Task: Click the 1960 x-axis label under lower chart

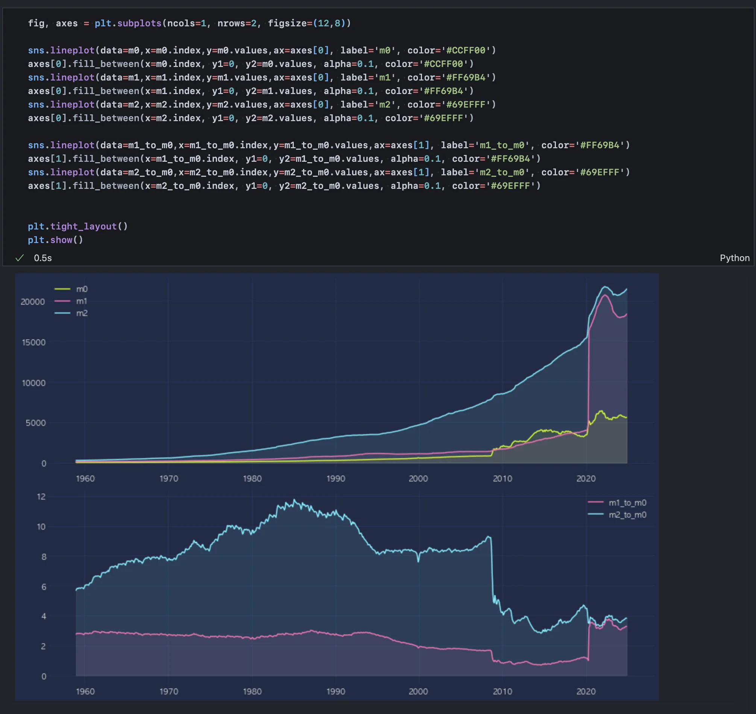Action: coord(85,691)
